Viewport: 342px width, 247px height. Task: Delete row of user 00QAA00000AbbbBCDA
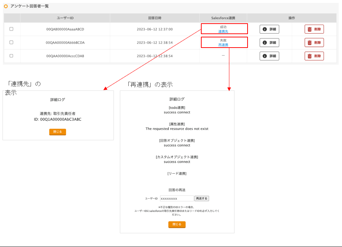pos(314,42)
